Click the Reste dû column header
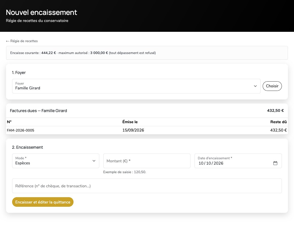Viewport: 294px width, 231px height. pos(278,122)
